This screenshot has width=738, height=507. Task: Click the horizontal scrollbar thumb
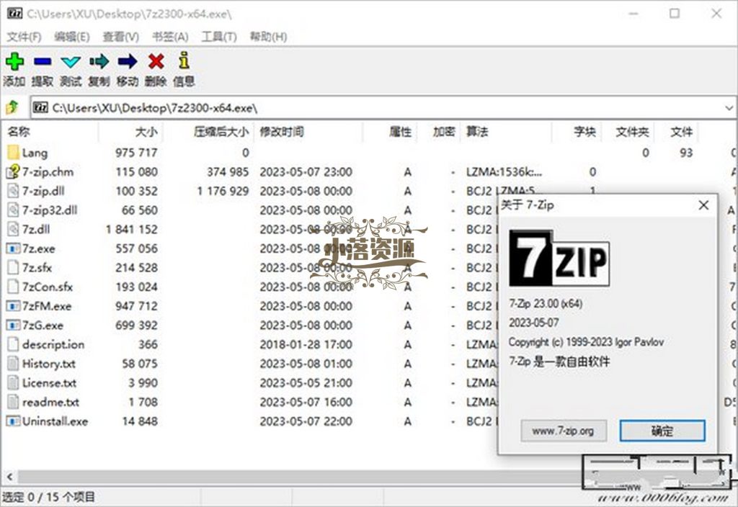point(301,477)
